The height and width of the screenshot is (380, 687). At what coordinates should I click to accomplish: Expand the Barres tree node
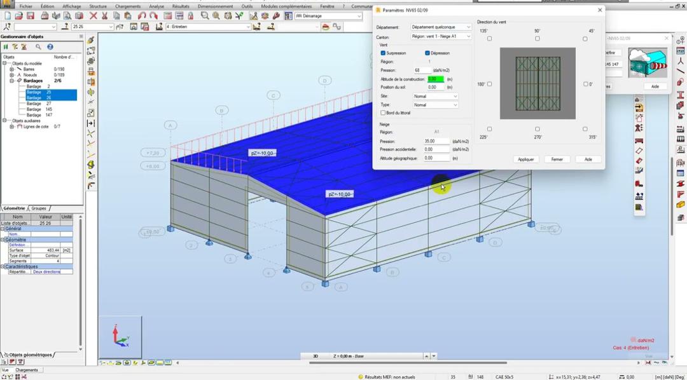click(x=12, y=69)
